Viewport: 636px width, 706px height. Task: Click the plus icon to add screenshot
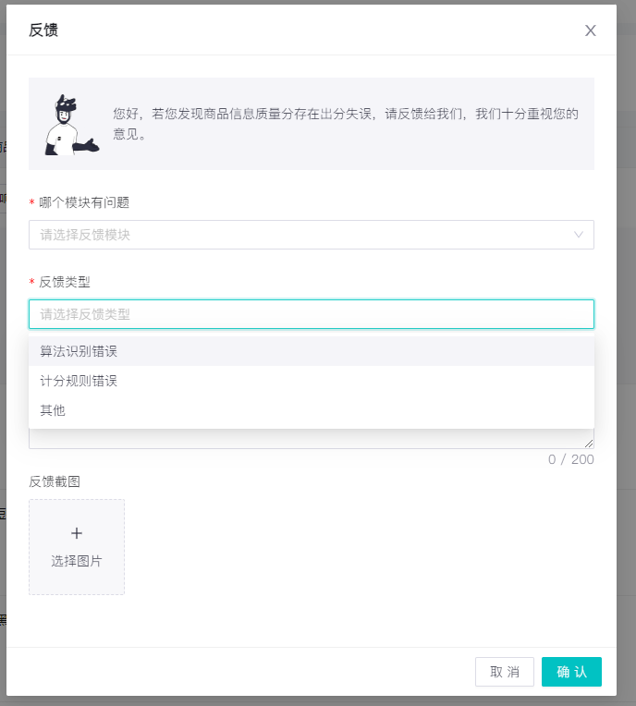pos(77,533)
